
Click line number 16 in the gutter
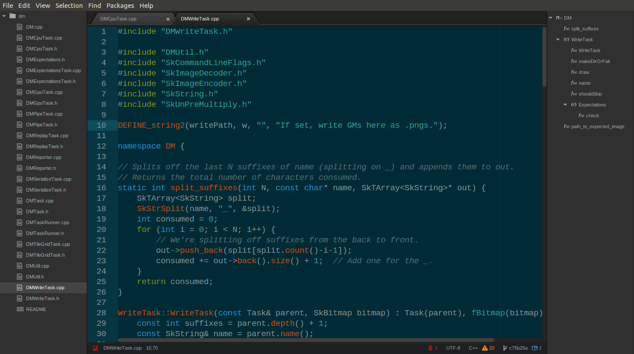pos(101,188)
